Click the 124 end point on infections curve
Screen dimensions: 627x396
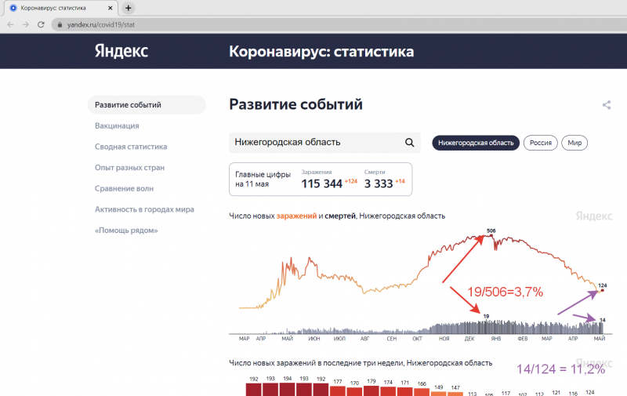click(x=602, y=290)
